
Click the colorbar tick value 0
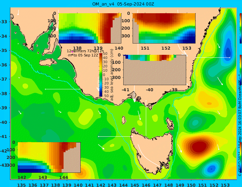[104, 75]
